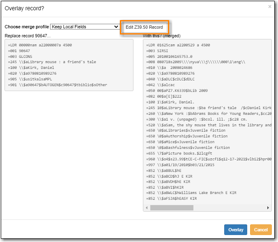Click the =LDR 01625cam line in the merged record

(178, 45)
